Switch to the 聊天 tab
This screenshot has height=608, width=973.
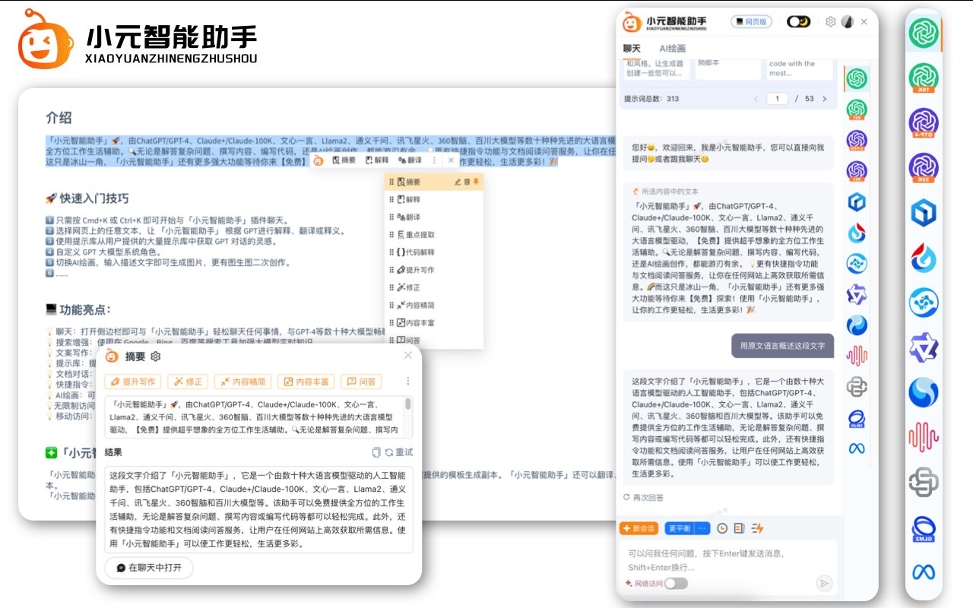(632, 49)
